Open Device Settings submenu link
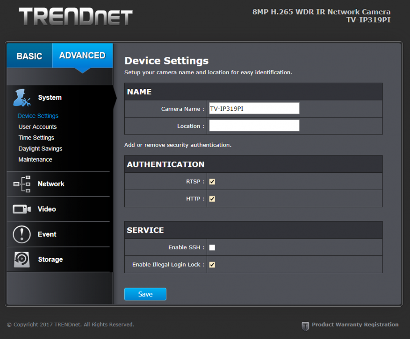This screenshot has height=339, width=410. tap(38, 116)
